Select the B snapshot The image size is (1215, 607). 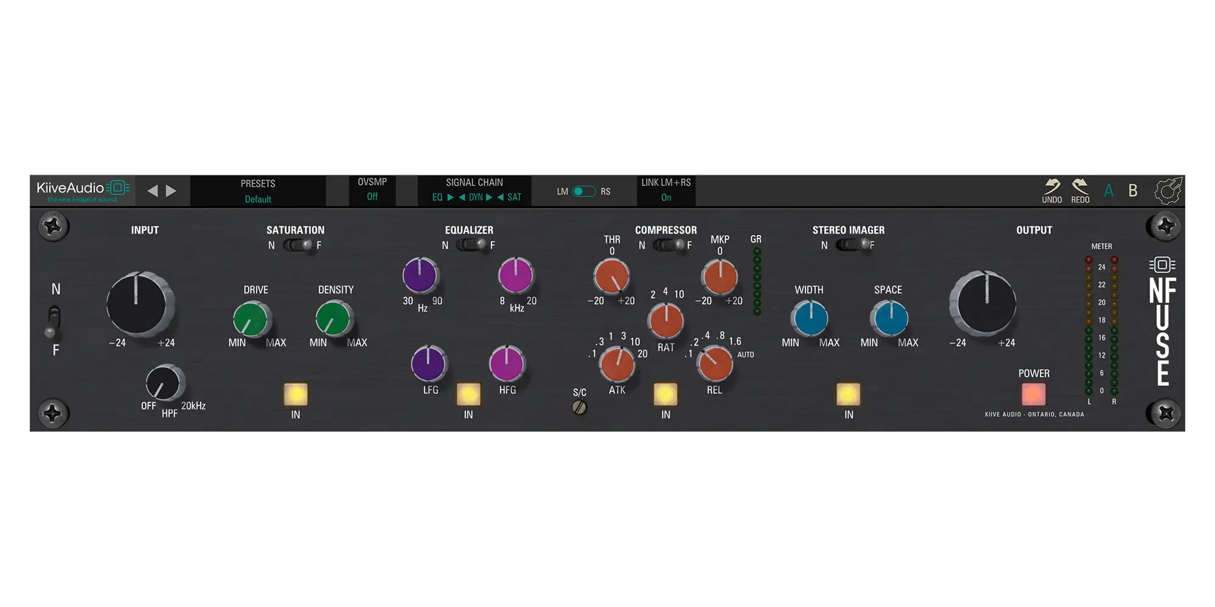coord(1132,190)
